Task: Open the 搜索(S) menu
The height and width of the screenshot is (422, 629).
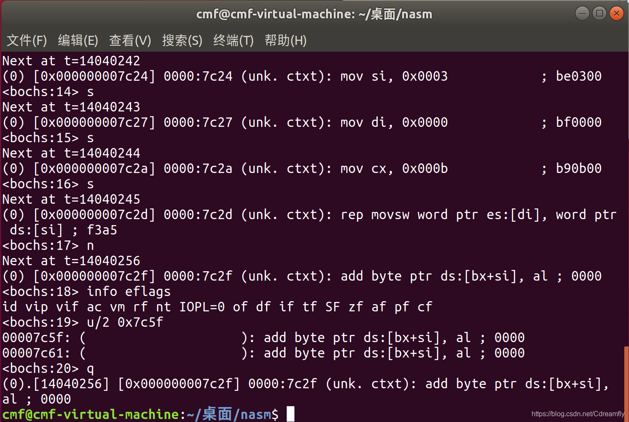Action: click(182, 41)
